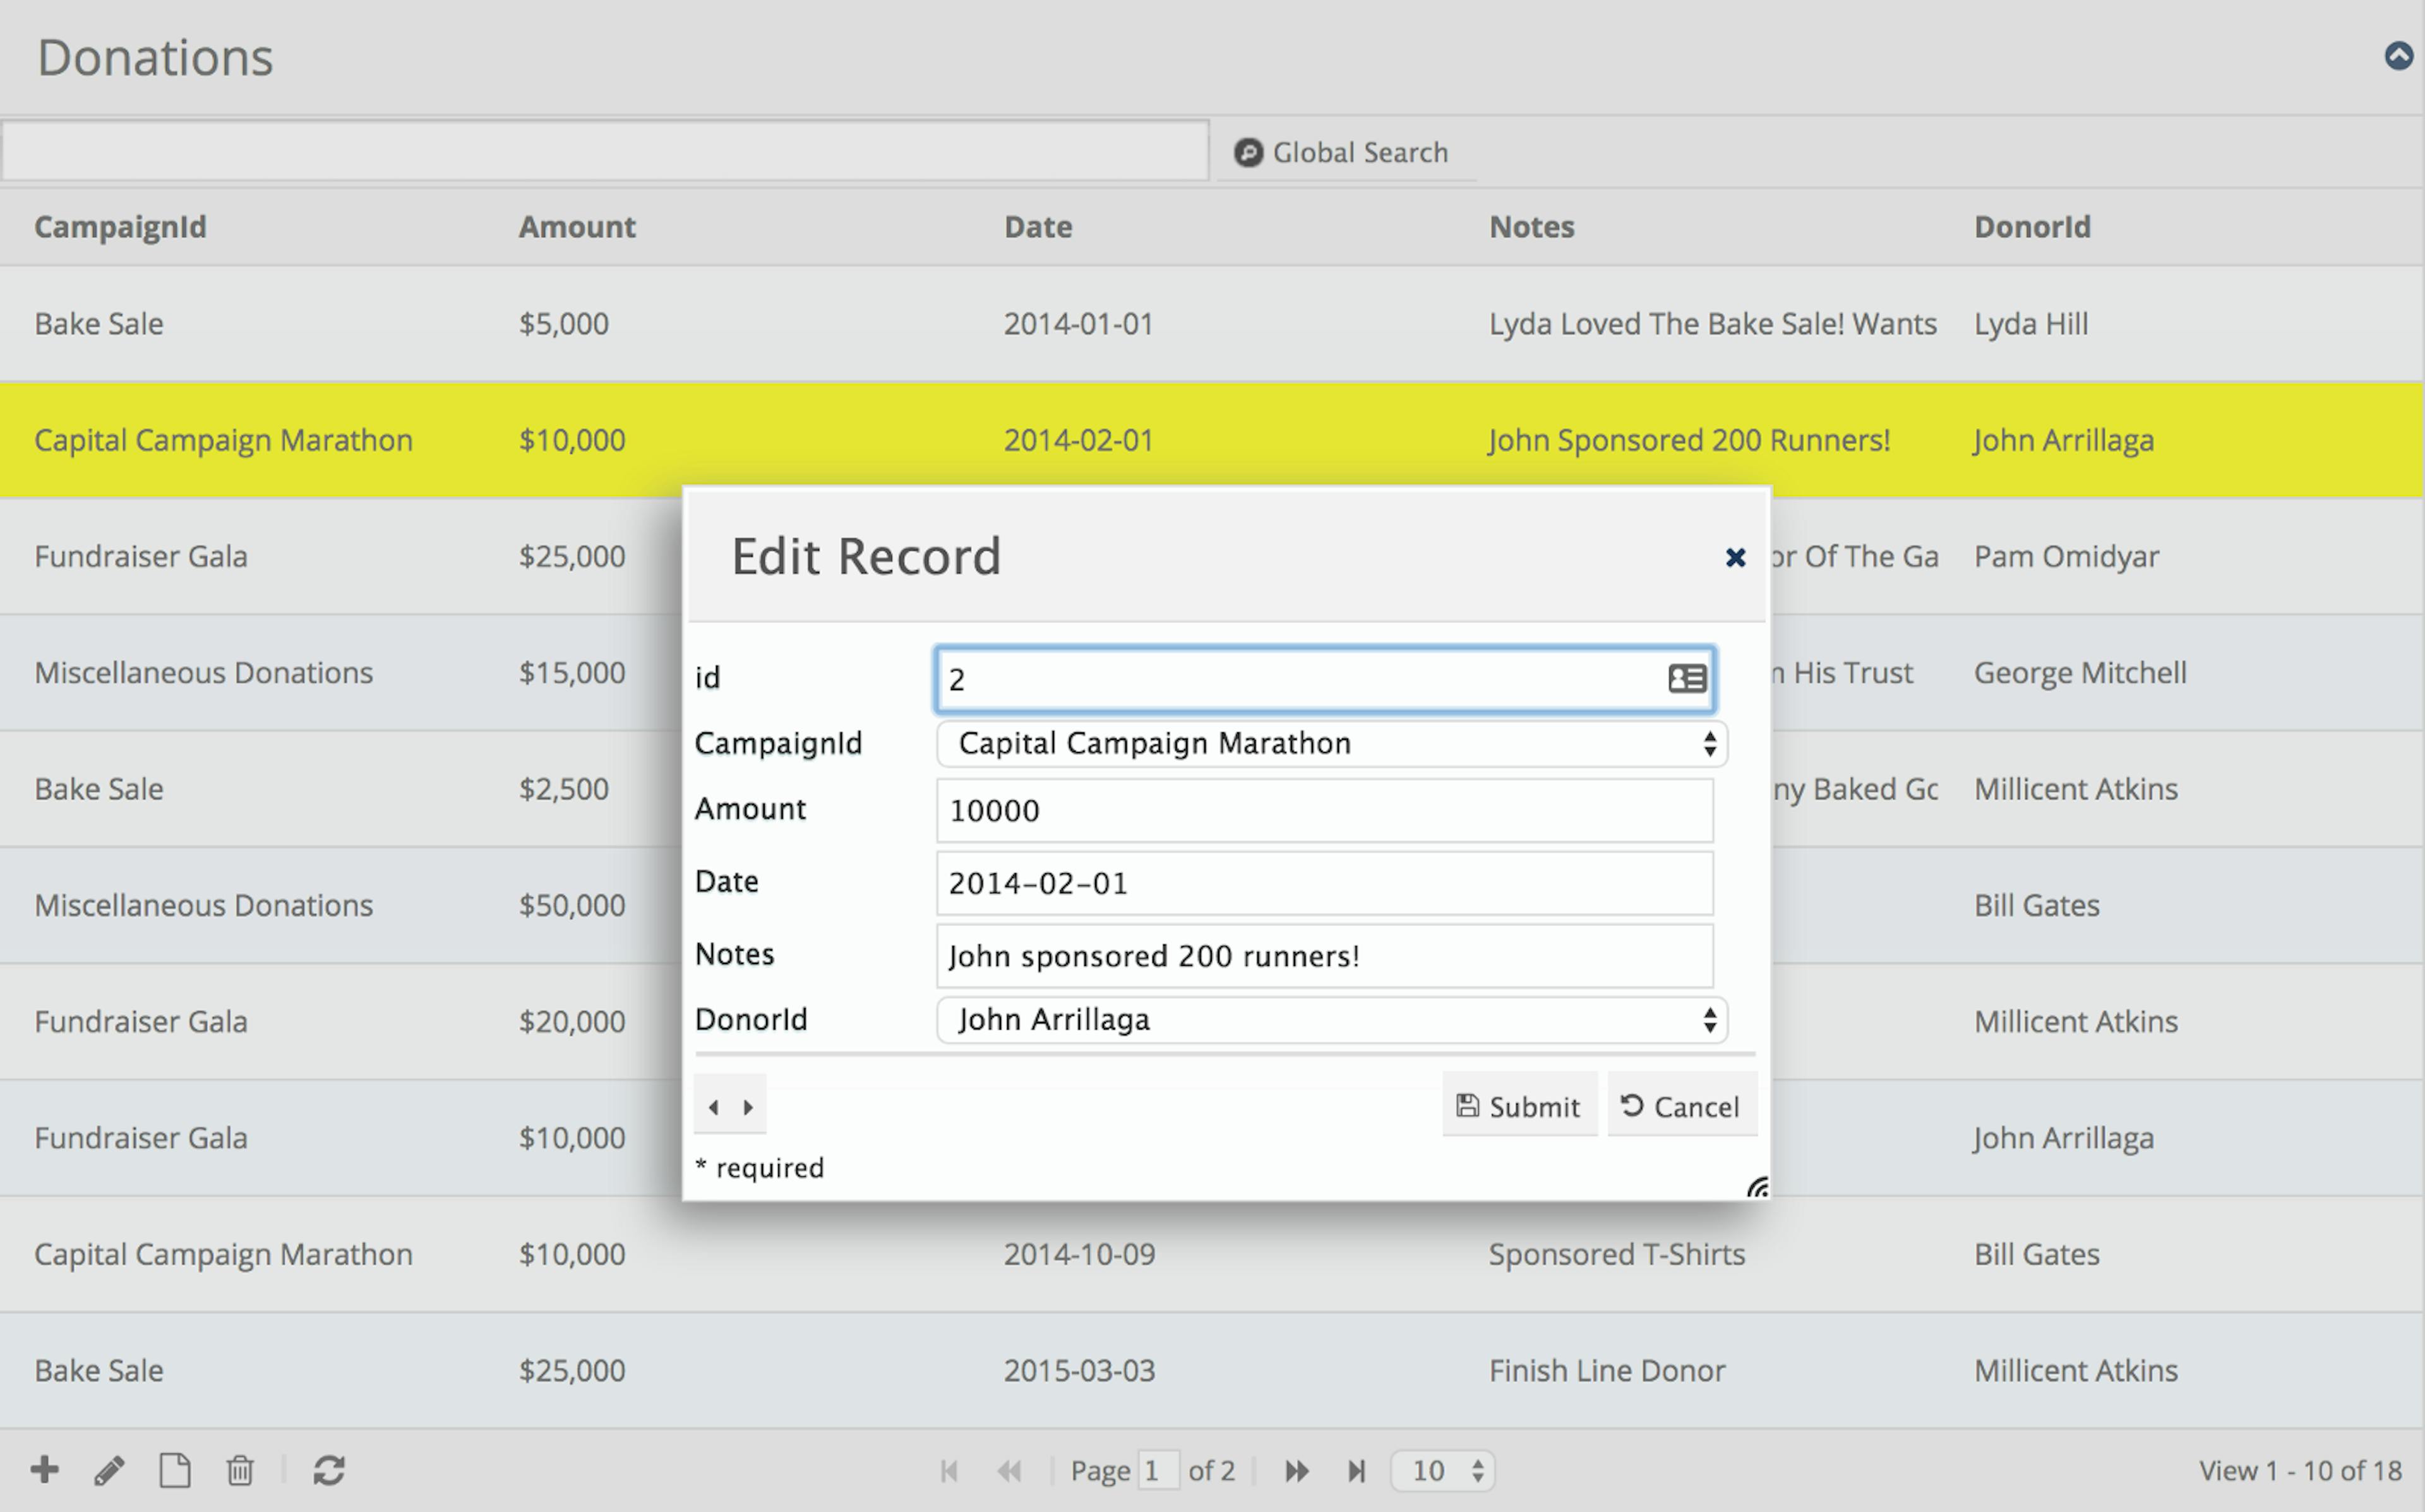The image size is (2425, 1512).
Task: Click the view record page icon
Action: coord(175,1470)
